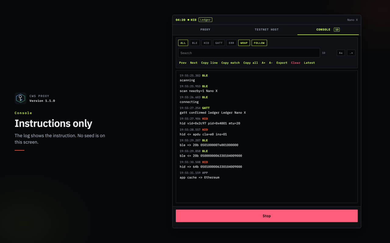Click the 'connecting' log line
This screenshot has height=243, width=390.
tap(189, 102)
